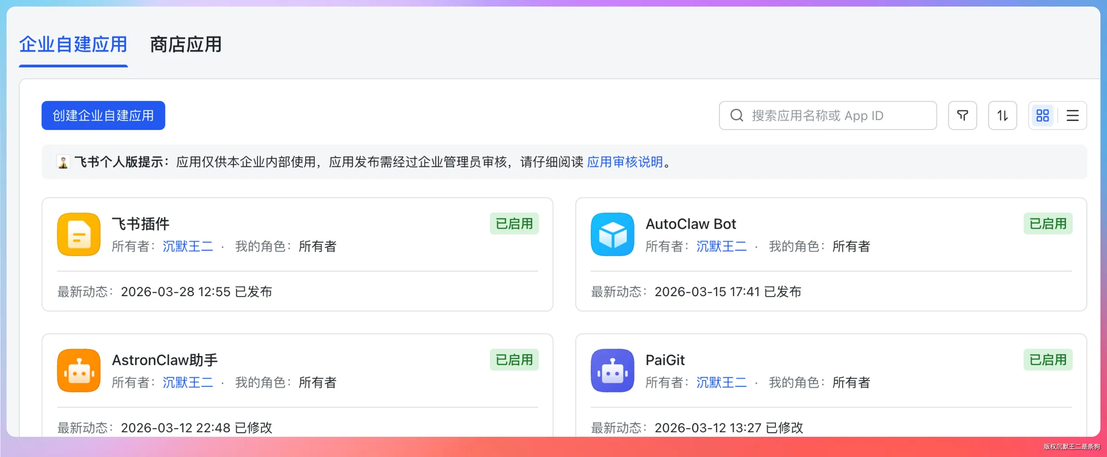Open the 应用审核说明 link
Viewport: 1107px width, 457px height.
(x=625, y=162)
